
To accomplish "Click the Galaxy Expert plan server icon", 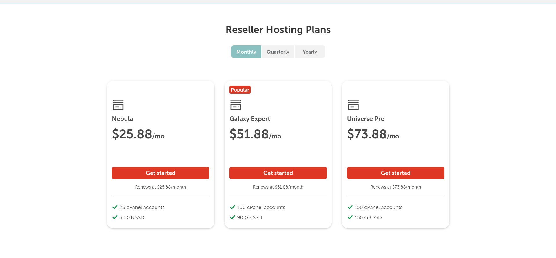I will (236, 105).
